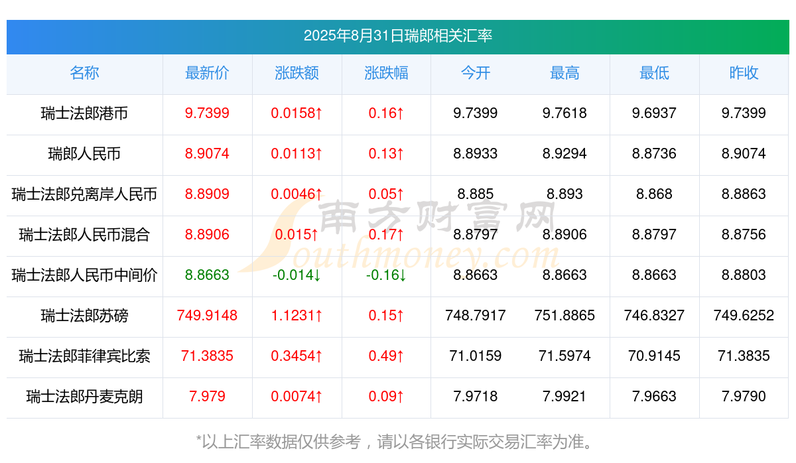The height and width of the screenshot is (463, 796).
Task: Click lowest price 8.8736
Action: pyautogui.click(x=654, y=154)
